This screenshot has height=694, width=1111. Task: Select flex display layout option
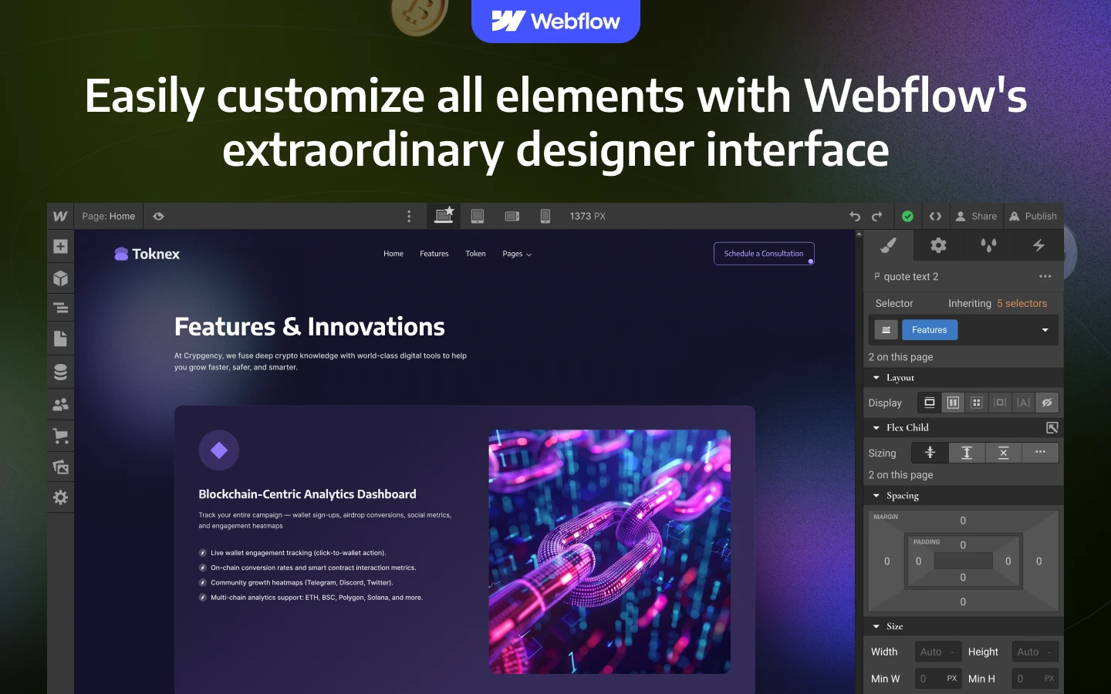point(953,403)
